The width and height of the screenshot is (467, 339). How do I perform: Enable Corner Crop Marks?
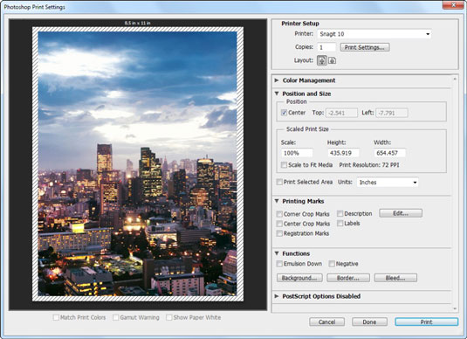(279, 214)
